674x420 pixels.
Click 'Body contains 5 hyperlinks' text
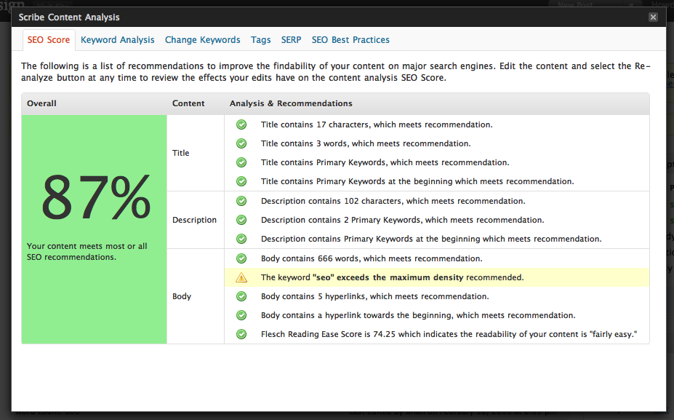375,296
